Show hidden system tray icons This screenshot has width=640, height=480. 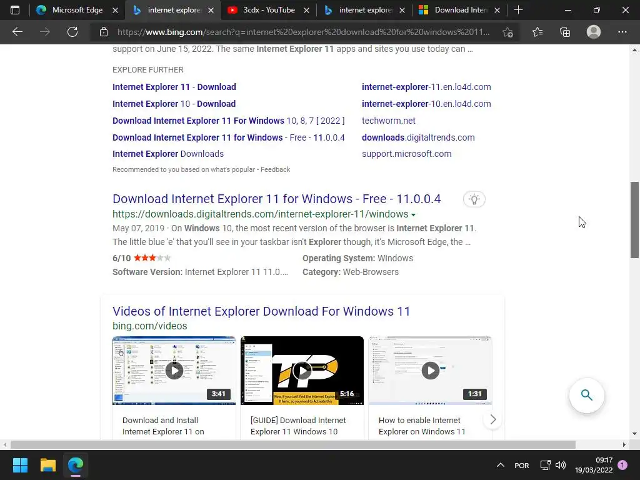coord(501,465)
